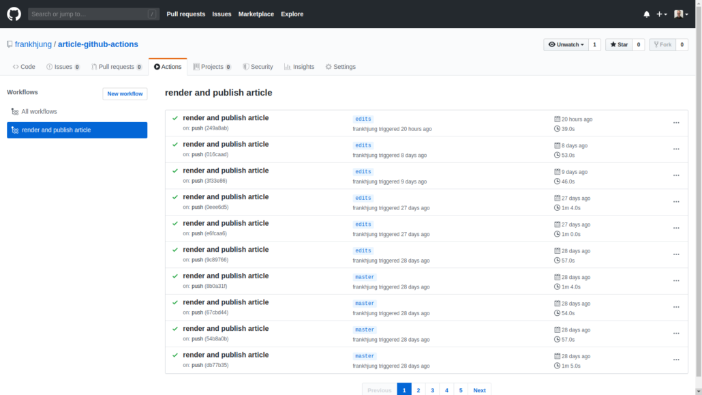702x395 pixels.
Task: Click the search or jump to input field
Action: pos(92,14)
